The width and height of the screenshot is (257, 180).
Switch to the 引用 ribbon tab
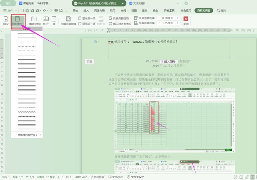[113, 10]
